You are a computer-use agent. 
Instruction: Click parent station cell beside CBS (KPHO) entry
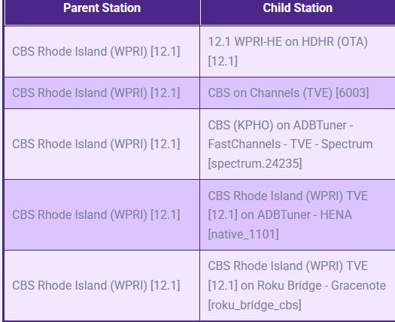tap(102, 144)
